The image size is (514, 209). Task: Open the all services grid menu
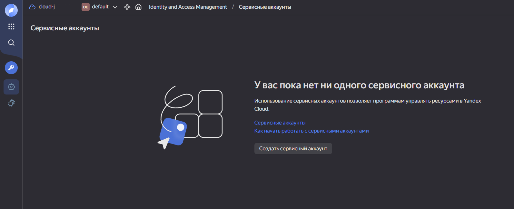click(x=11, y=26)
